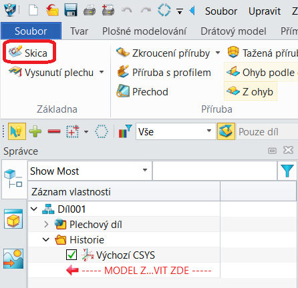Screen dimensions: 298x288
Task: Collapse the Historie folder node
Action: pyautogui.click(x=46, y=239)
